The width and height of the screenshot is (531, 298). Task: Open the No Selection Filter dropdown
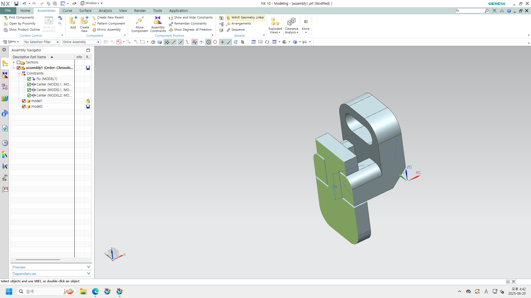[42, 42]
